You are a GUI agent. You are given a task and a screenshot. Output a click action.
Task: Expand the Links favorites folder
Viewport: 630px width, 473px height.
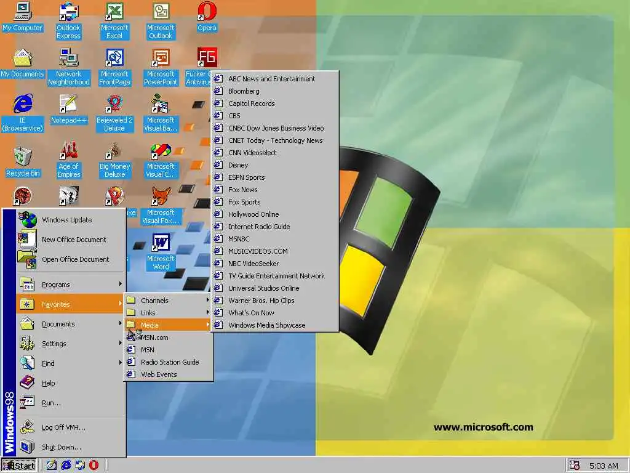tap(169, 313)
